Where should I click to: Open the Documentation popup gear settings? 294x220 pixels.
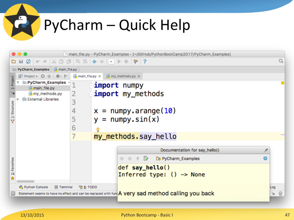265,158
